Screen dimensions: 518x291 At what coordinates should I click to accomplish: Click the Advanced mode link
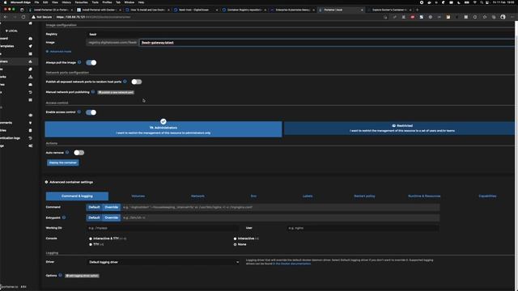point(59,52)
